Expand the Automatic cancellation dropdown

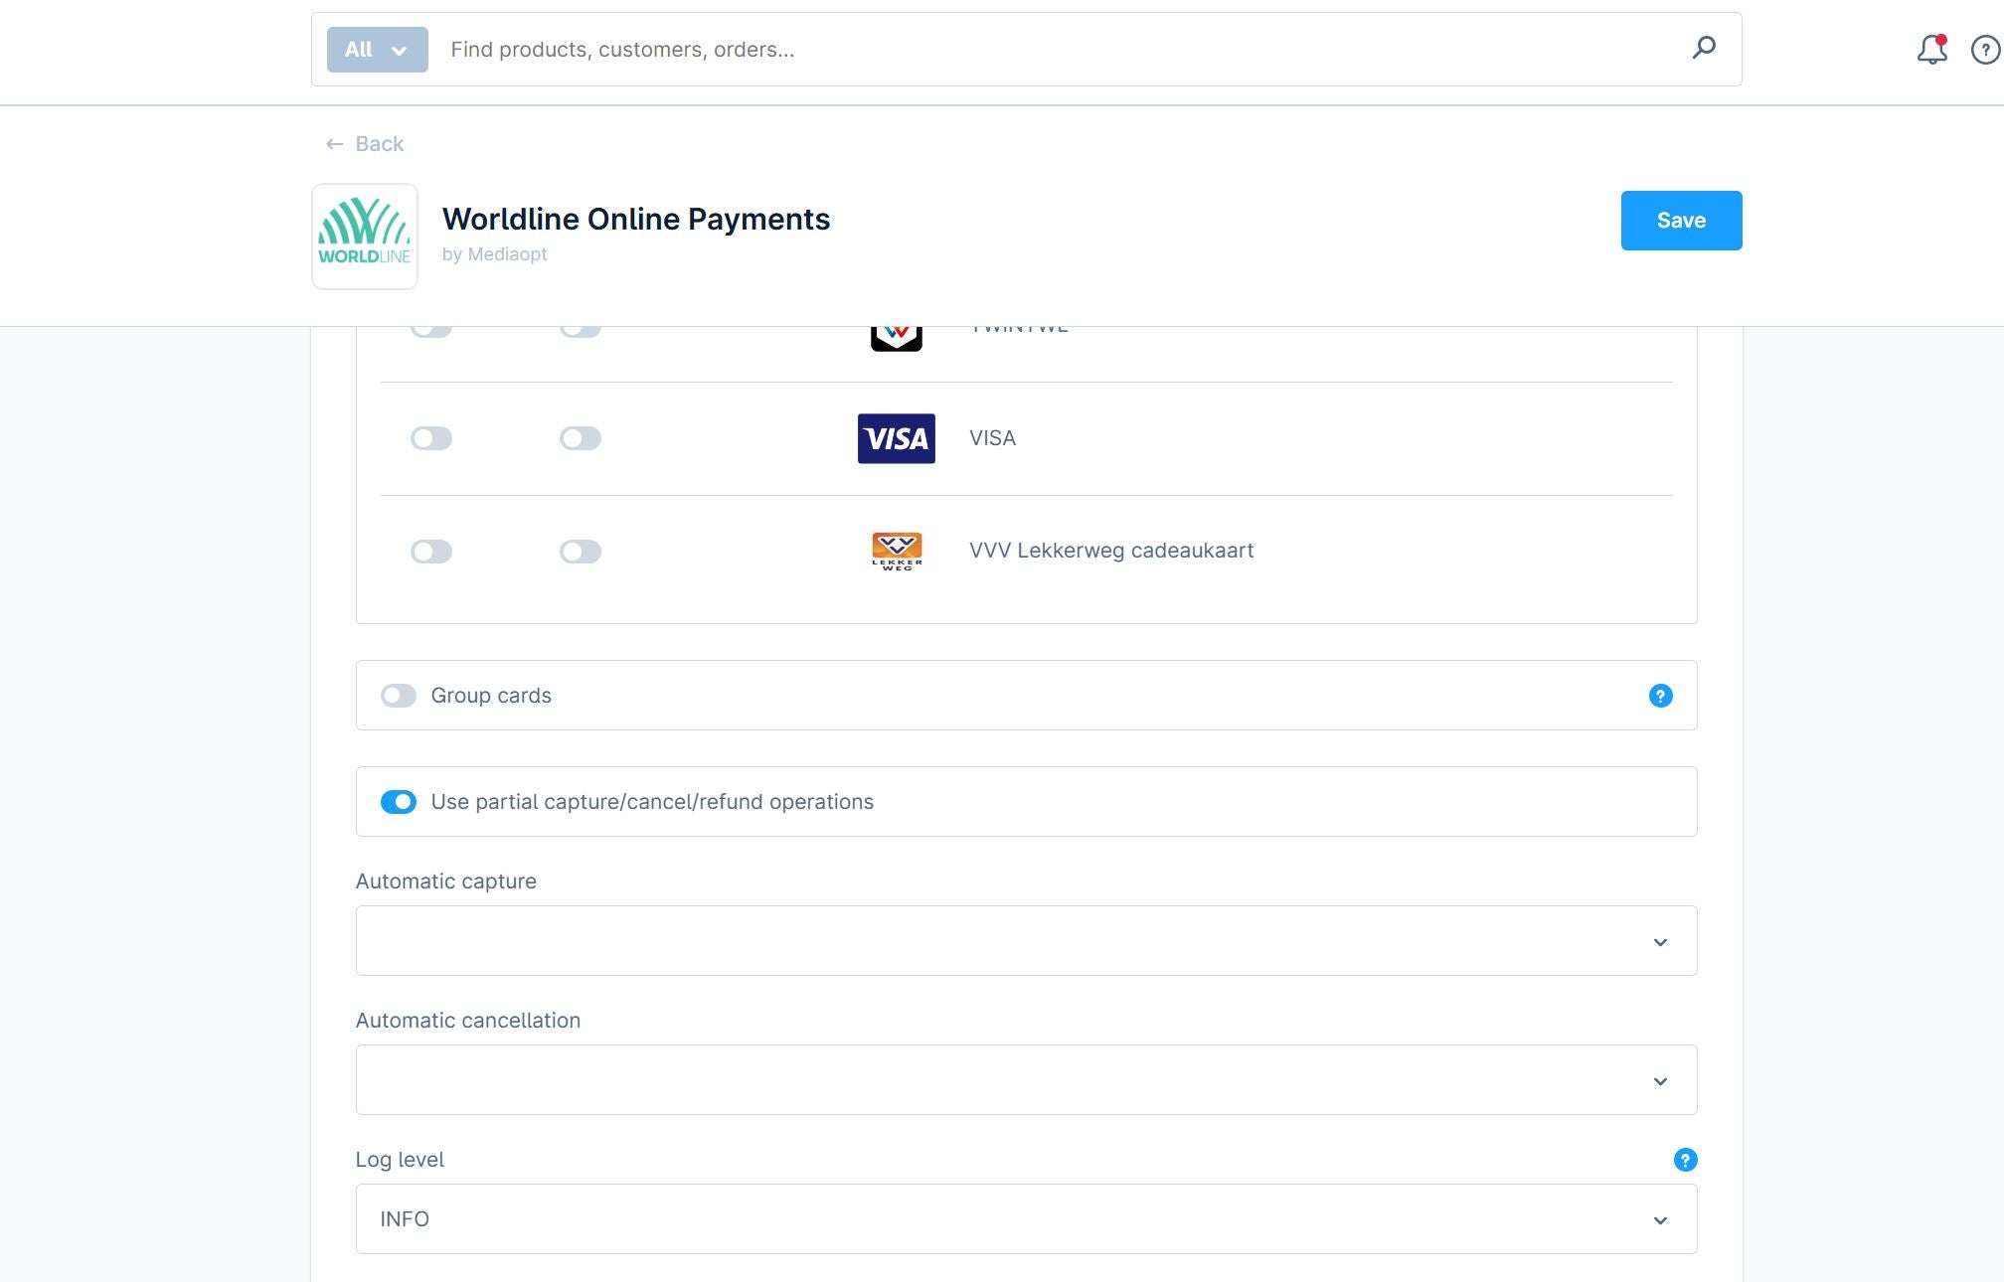click(x=1026, y=1080)
